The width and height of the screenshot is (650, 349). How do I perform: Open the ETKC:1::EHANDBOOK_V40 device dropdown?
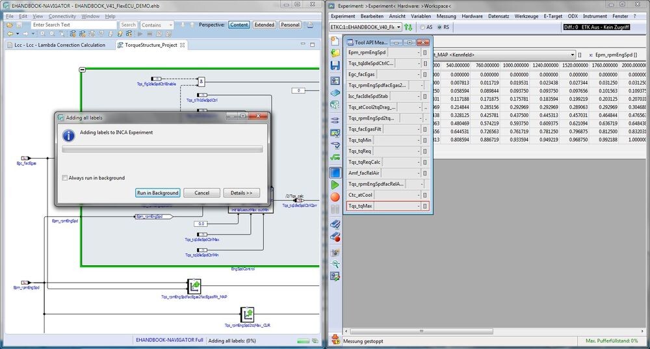pos(399,27)
